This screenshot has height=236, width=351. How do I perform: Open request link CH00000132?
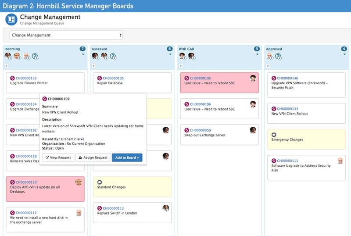point(26,78)
